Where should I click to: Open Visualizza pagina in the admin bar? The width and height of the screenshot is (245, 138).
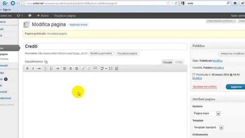coord(65,16)
